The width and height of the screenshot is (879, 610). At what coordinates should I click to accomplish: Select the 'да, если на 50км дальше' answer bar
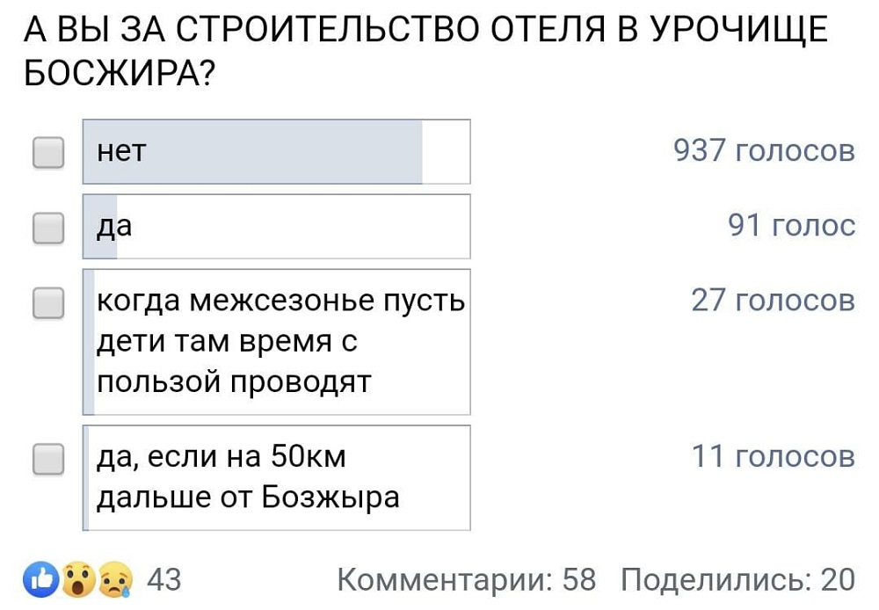pos(276,478)
